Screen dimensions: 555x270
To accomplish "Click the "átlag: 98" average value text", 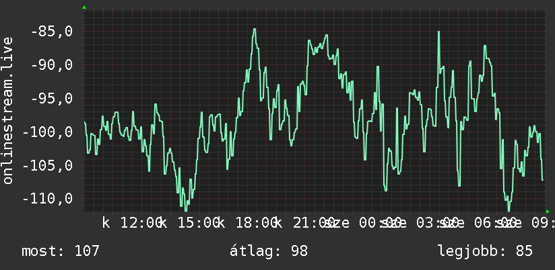I will click(269, 251).
